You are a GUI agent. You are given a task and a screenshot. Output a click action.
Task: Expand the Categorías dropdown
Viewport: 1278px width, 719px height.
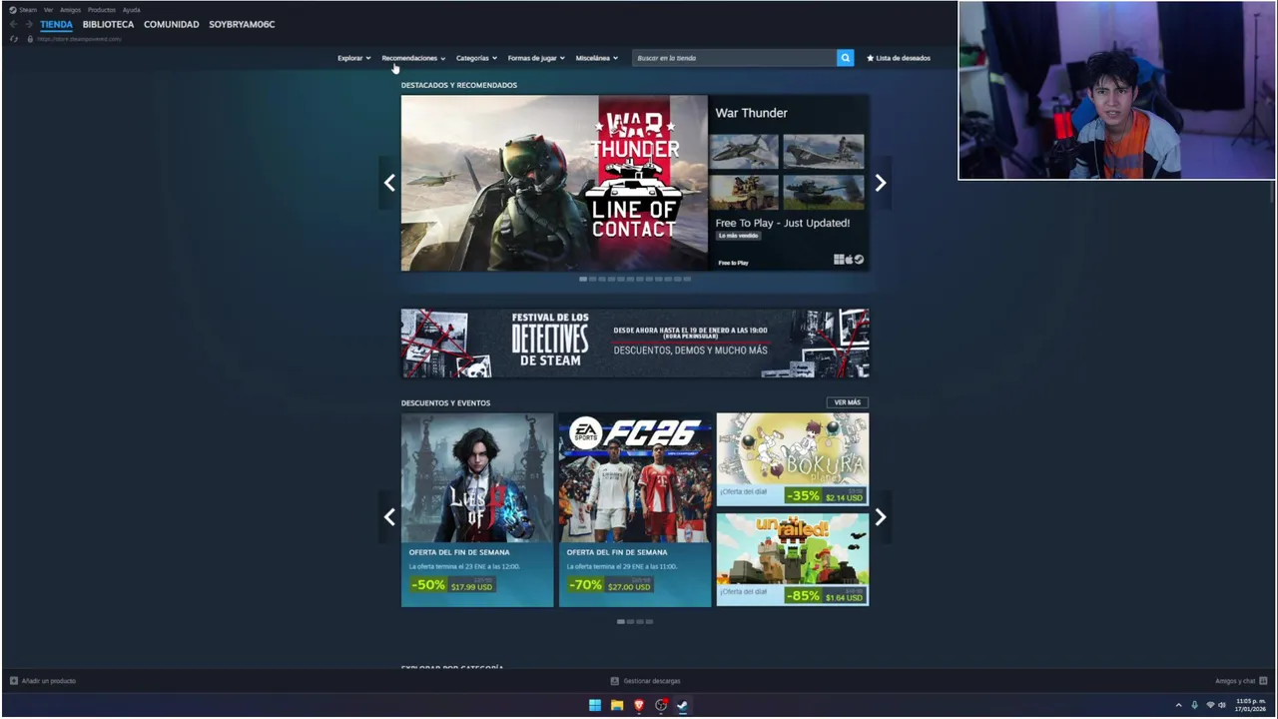476,58
